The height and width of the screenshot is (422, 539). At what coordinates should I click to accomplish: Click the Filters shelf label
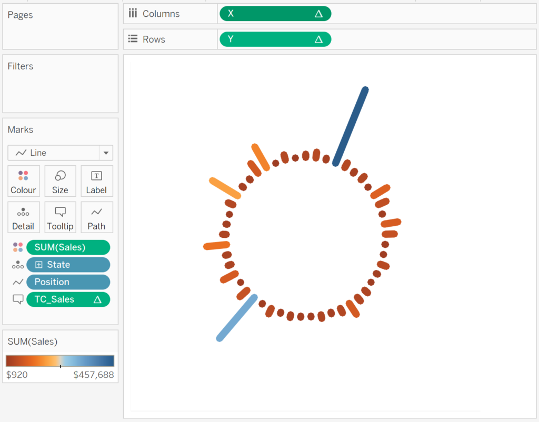[21, 66]
